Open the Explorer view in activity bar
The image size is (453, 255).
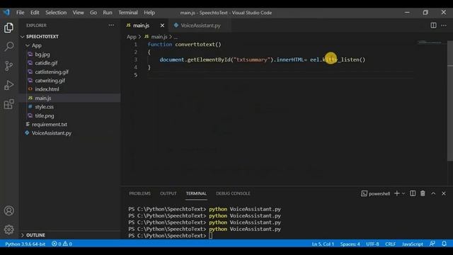coord(8,28)
